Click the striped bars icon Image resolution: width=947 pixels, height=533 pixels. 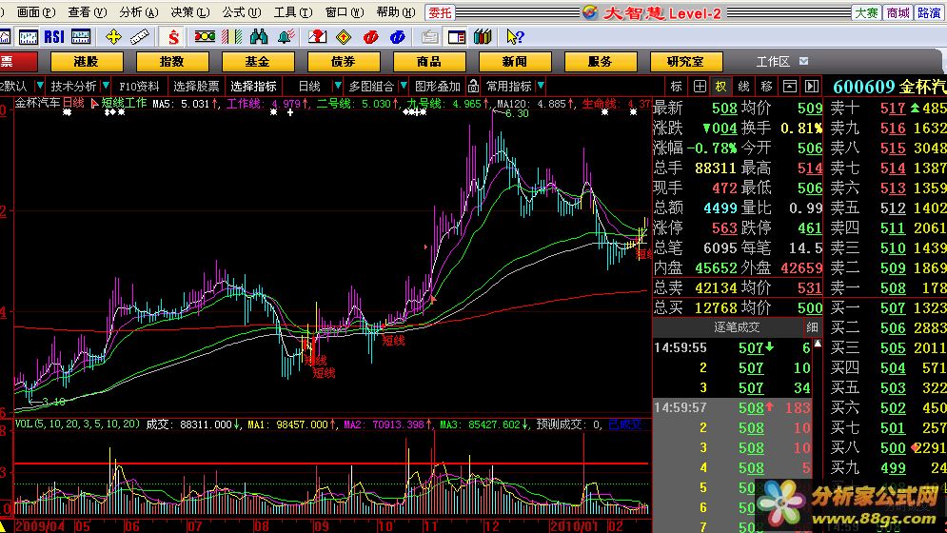click(x=231, y=37)
